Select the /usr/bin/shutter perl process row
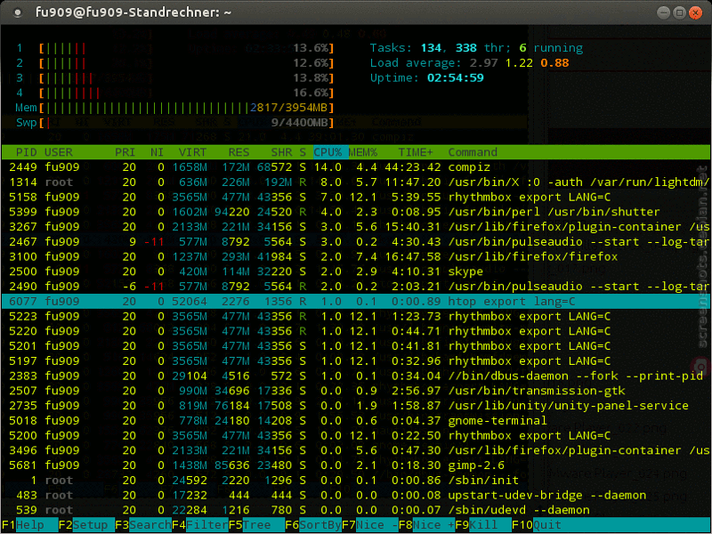 pos(356,212)
